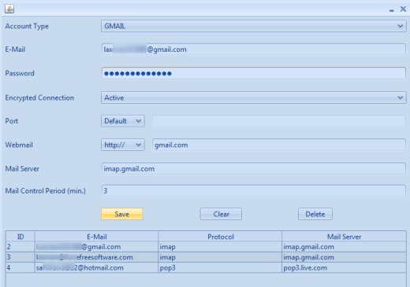Click the hotmail.com email cell in the table

(96, 268)
